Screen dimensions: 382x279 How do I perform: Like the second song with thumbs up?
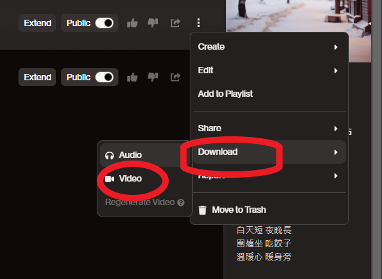(132, 77)
